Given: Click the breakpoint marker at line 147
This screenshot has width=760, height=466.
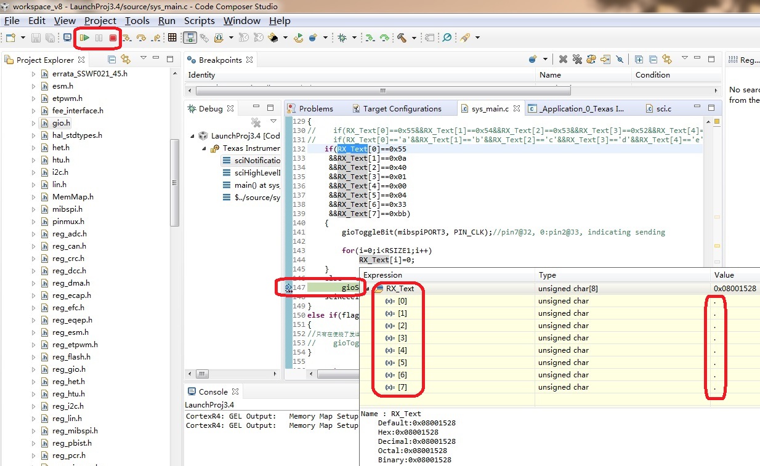Looking at the screenshot, I should (288, 287).
